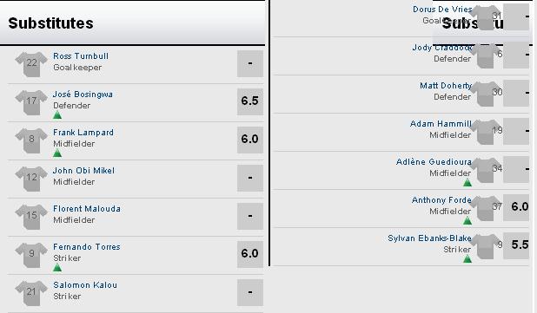
Task: Click Ross Turnbull's number 22 shirt icon
Action: pos(31,64)
